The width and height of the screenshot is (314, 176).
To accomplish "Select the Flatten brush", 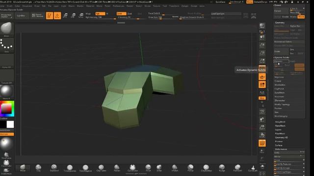I will coord(117,168).
